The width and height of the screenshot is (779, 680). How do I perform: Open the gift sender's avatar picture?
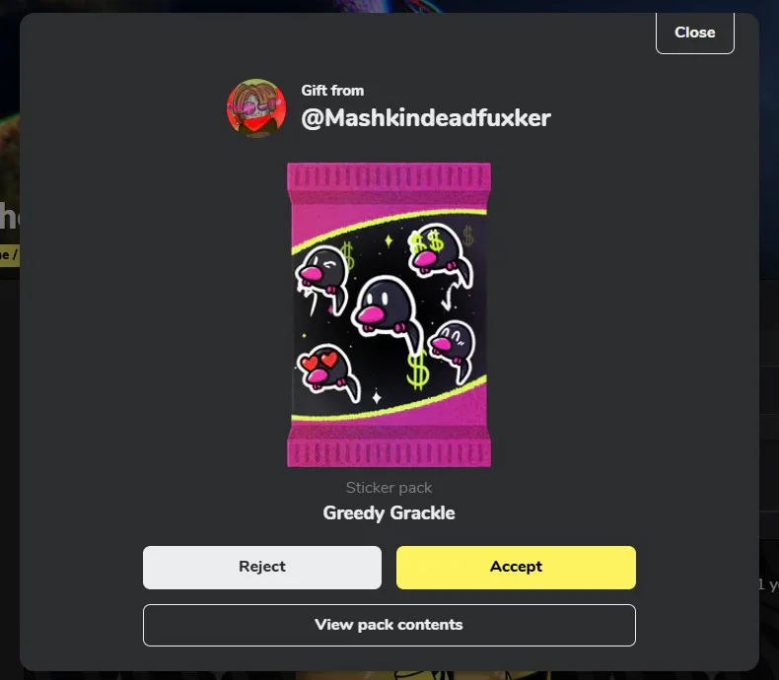click(255, 107)
